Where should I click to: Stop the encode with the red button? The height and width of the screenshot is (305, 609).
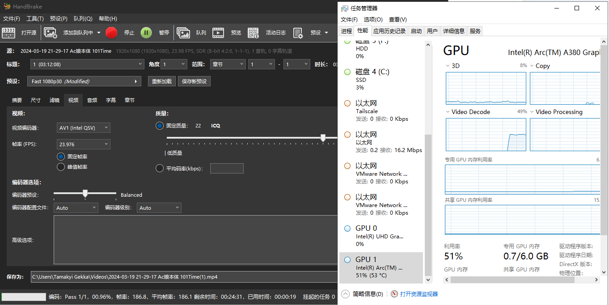coord(111,33)
